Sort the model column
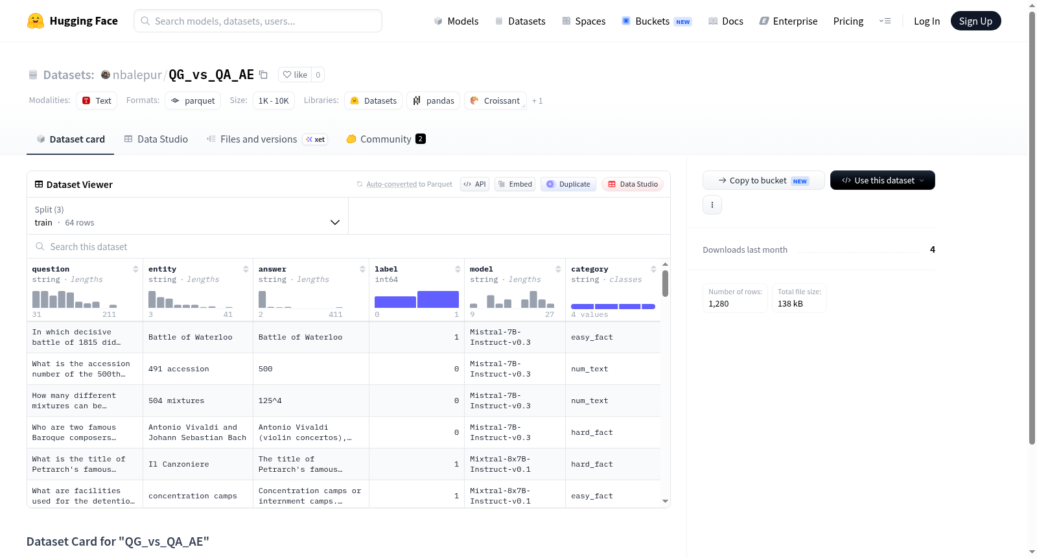The height and width of the screenshot is (558, 1037). tap(558, 269)
